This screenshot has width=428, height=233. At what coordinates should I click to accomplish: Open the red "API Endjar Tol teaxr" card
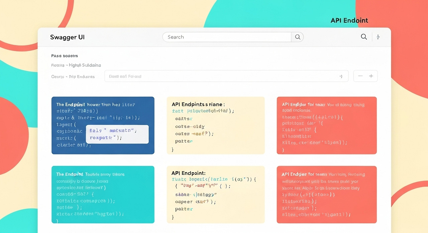click(327, 126)
